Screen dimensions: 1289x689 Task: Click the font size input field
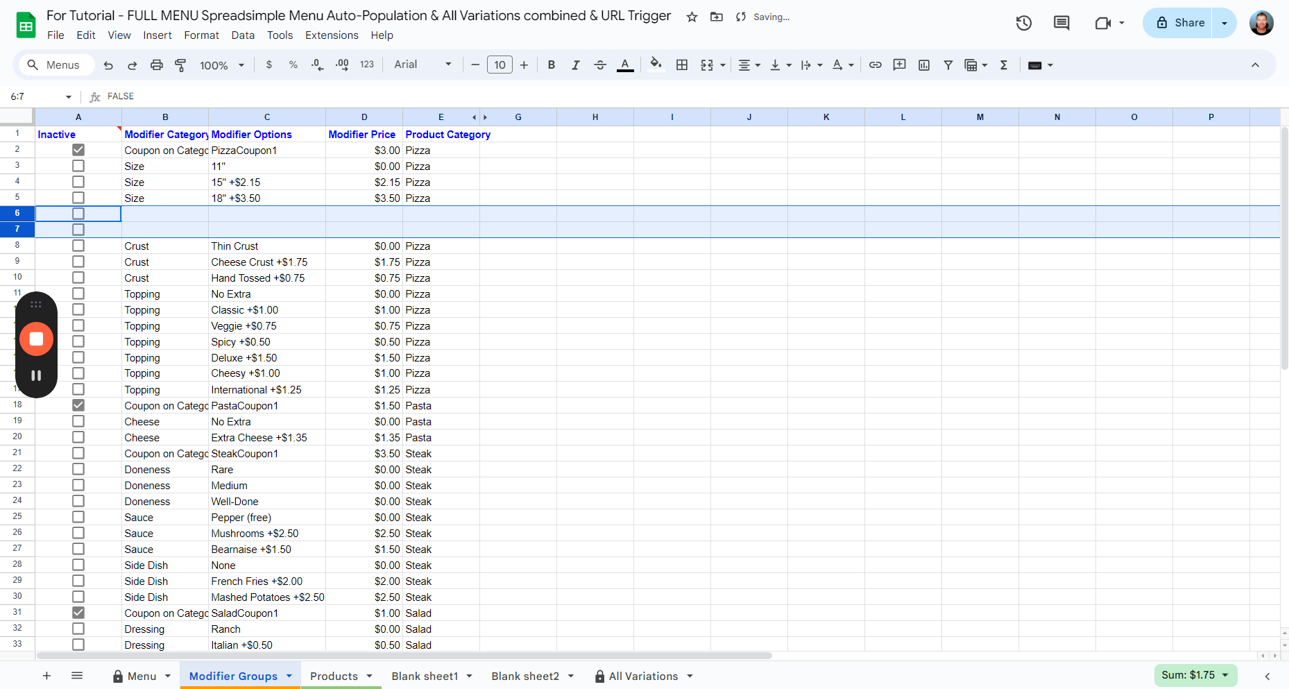click(x=500, y=65)
